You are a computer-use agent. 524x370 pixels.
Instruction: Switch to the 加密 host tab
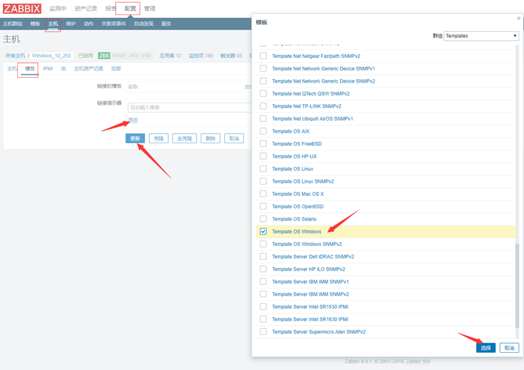(116, 68)
